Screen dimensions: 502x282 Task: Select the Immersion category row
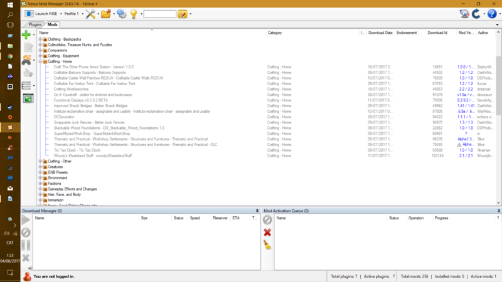click(56, 200)
